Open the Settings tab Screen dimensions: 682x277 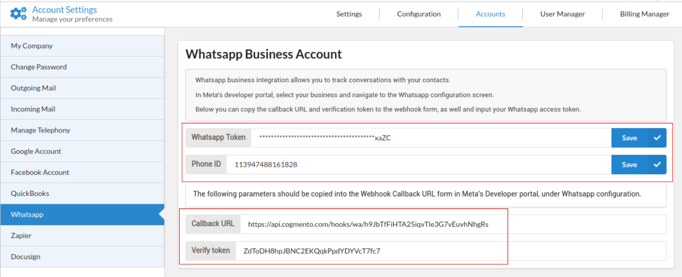349,14
